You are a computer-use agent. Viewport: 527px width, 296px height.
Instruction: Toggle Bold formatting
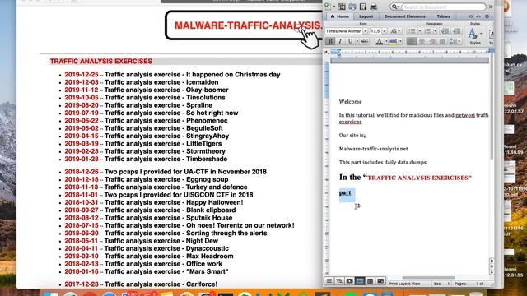point(330,42)
